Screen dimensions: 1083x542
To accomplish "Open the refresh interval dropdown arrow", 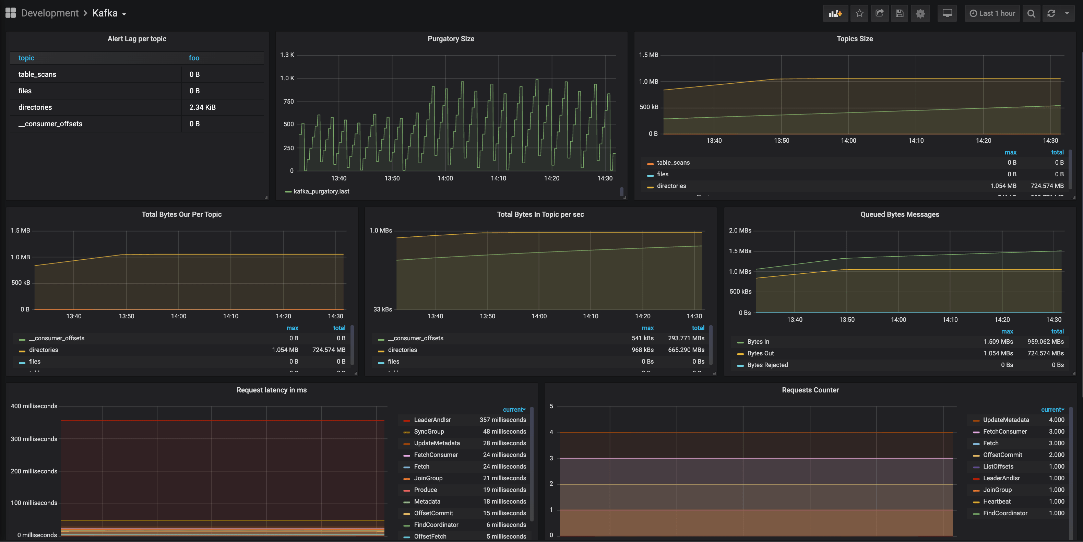I will (x=1067, y=13).
